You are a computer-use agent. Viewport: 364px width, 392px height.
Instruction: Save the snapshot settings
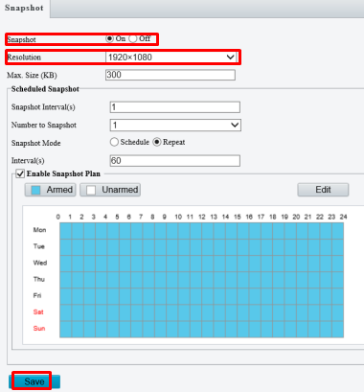(34, 381)
